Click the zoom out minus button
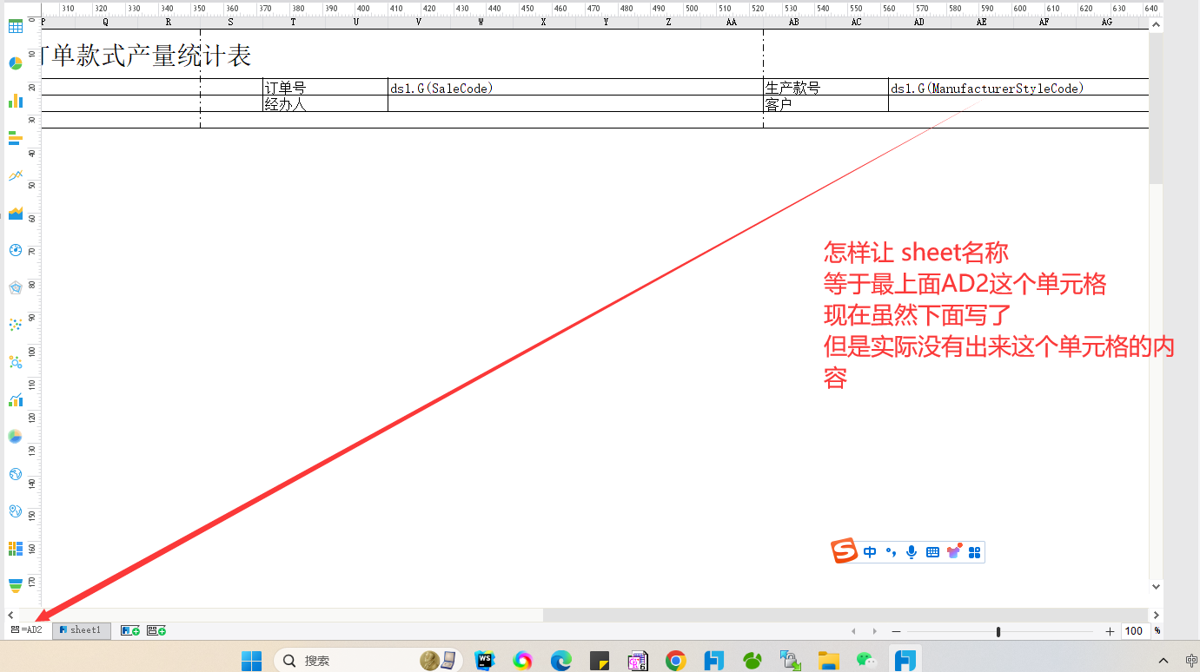 (896, 631)
